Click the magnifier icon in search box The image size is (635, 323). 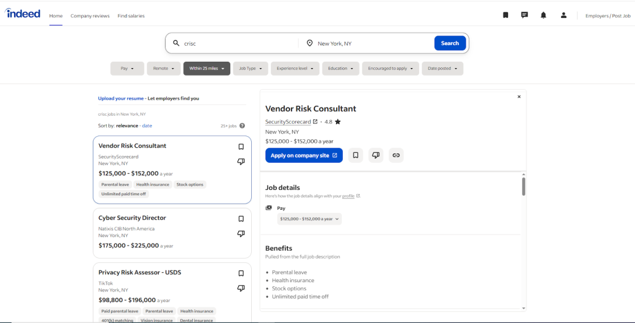tap(176, 43)
